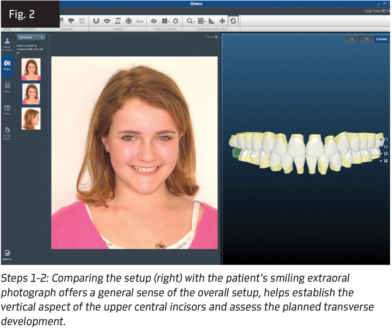Open Design History in sidebar
Screen dimensions: 392x331
7,132
